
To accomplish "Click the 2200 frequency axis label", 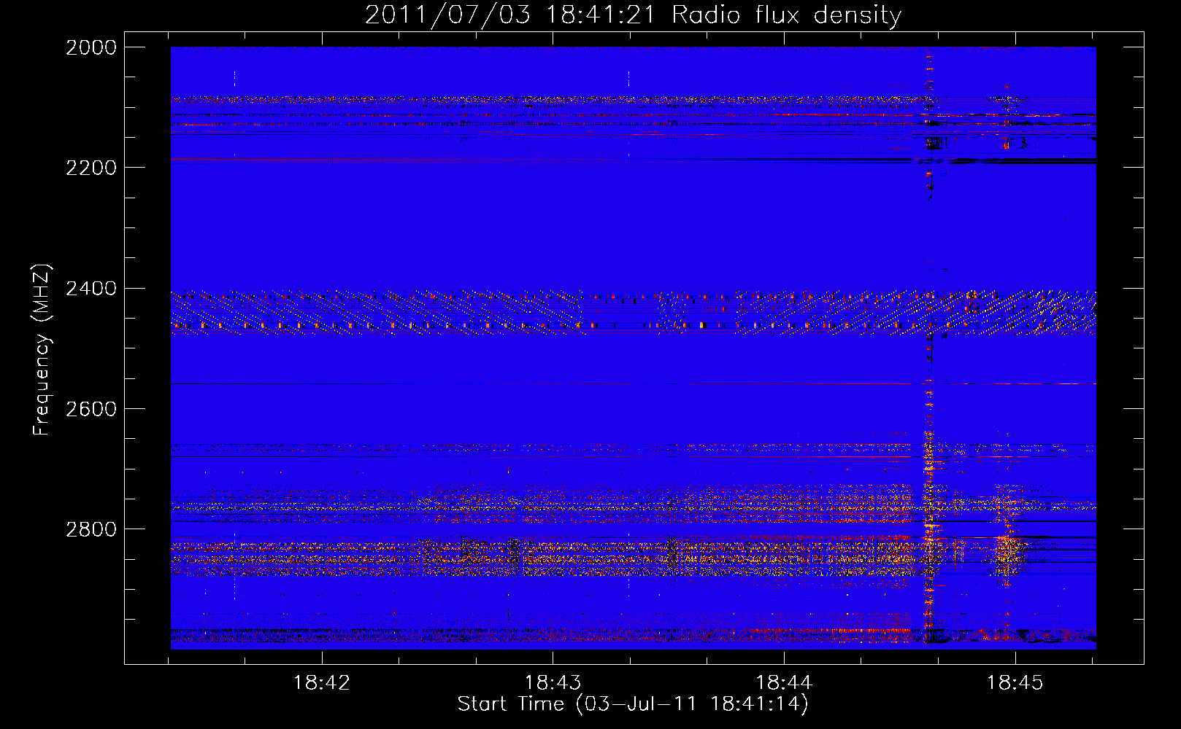I will point(91,168).
